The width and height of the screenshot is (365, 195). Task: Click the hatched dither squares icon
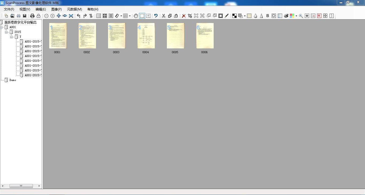[x=240, y=16]
